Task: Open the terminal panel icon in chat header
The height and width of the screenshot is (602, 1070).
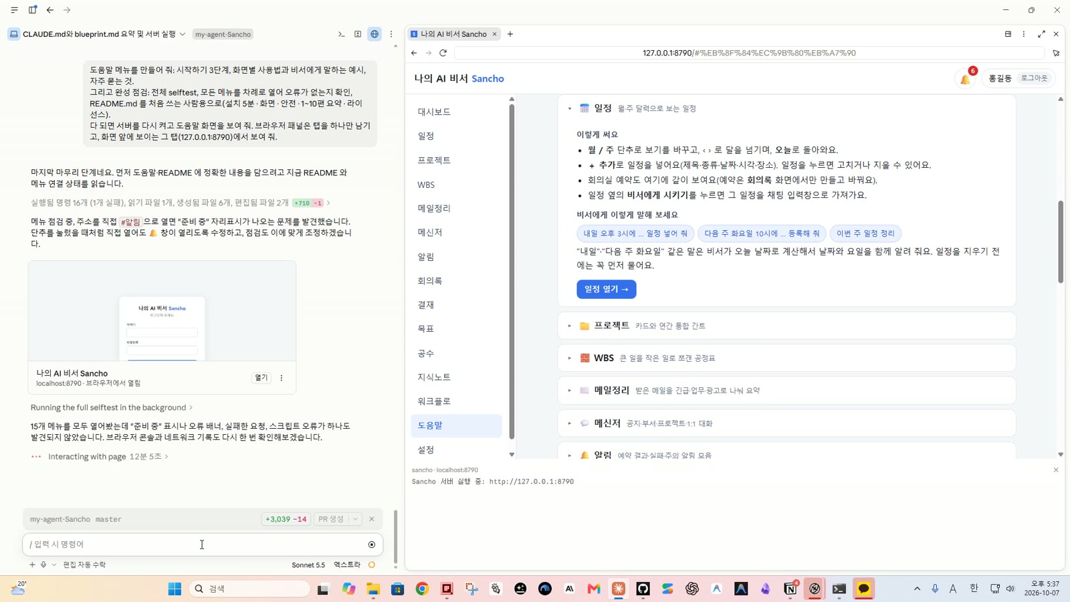Action: tap(341, 34)
